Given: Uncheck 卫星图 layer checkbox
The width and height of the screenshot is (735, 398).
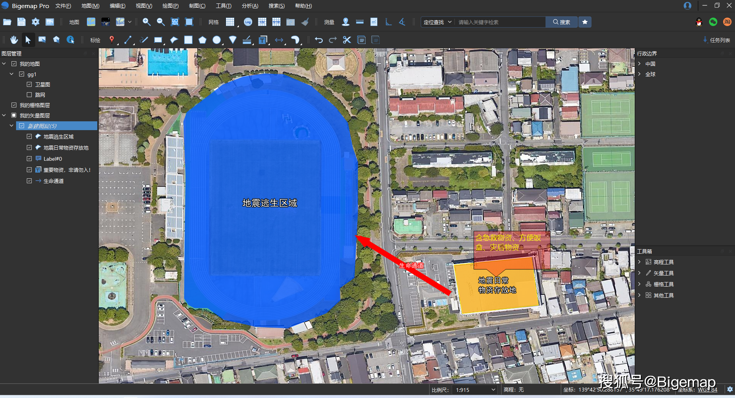Looking at the screenshot, I should (29, 85).
